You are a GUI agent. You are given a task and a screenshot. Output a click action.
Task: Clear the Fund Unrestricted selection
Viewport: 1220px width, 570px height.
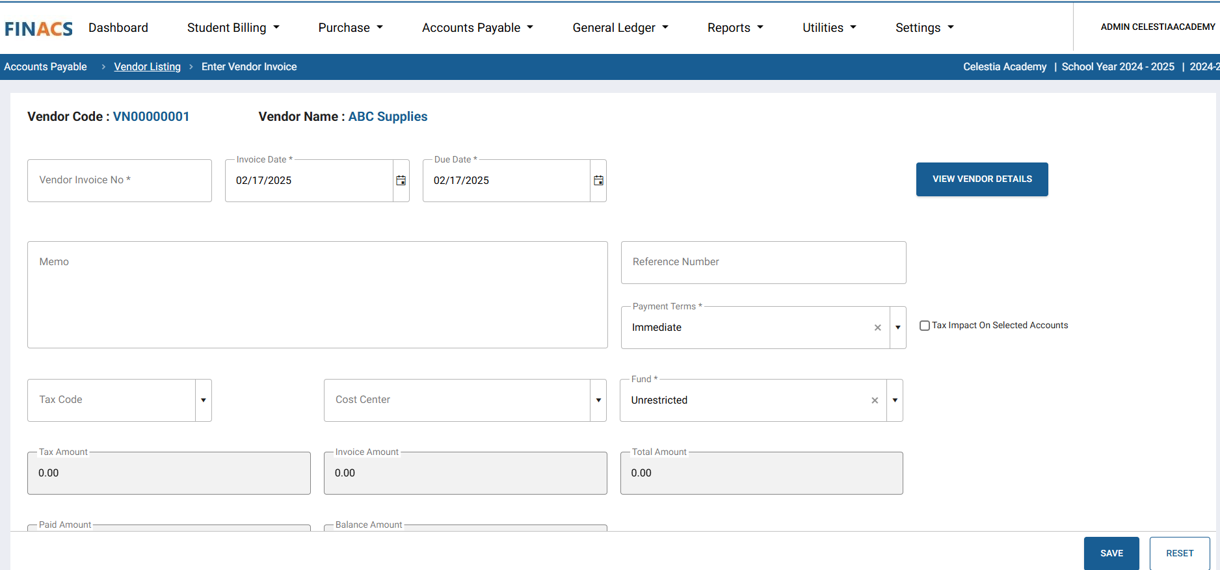(875, 400)
